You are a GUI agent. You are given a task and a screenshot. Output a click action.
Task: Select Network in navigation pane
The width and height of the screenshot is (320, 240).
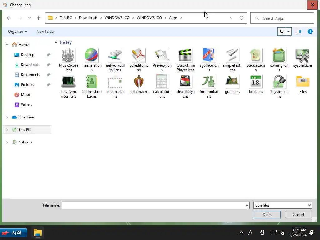pyautogui.click(x=25, y=142)
